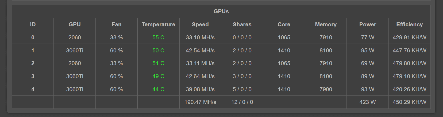Screen dimensions: 443x117
Task: Select the total power 423 W cell
Action: point(368,102)
